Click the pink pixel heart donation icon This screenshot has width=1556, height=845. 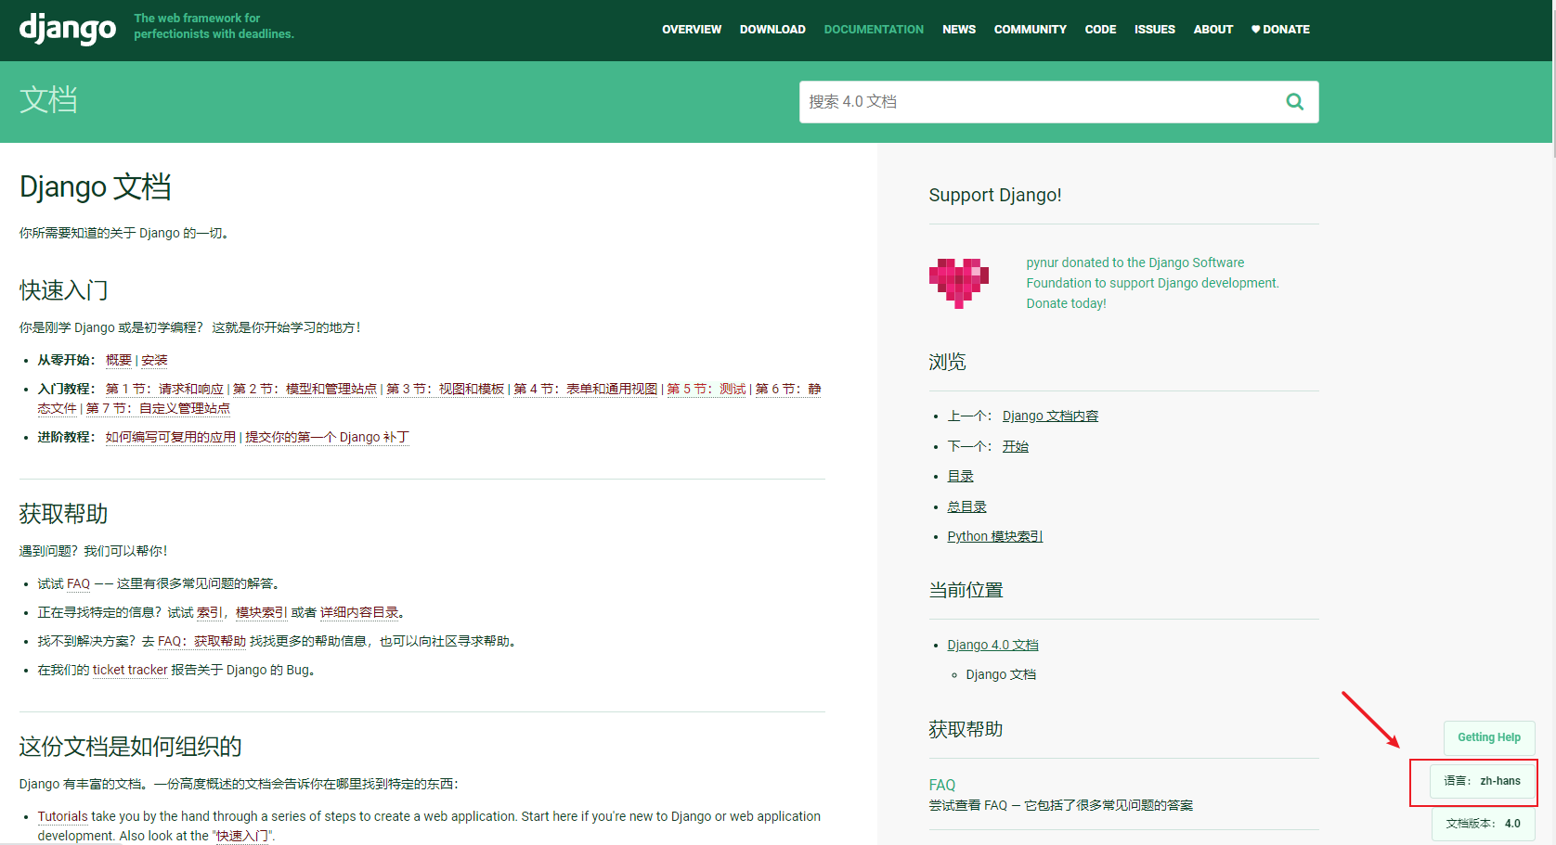tap(958, 283)
